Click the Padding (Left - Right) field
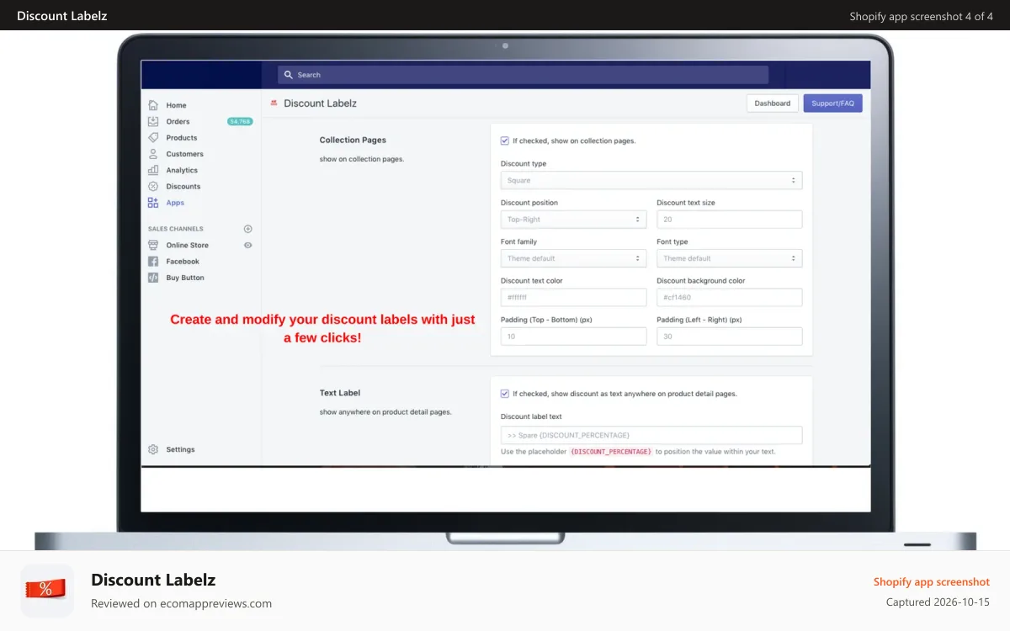1010x631 pixels. [x=730, y=337]
